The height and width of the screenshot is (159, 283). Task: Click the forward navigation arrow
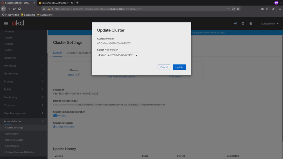[9, 9]
